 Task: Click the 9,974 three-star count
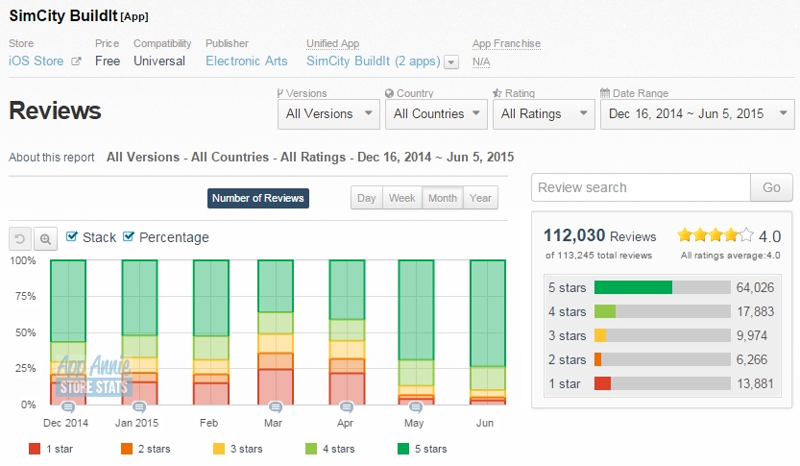point(752,335)
